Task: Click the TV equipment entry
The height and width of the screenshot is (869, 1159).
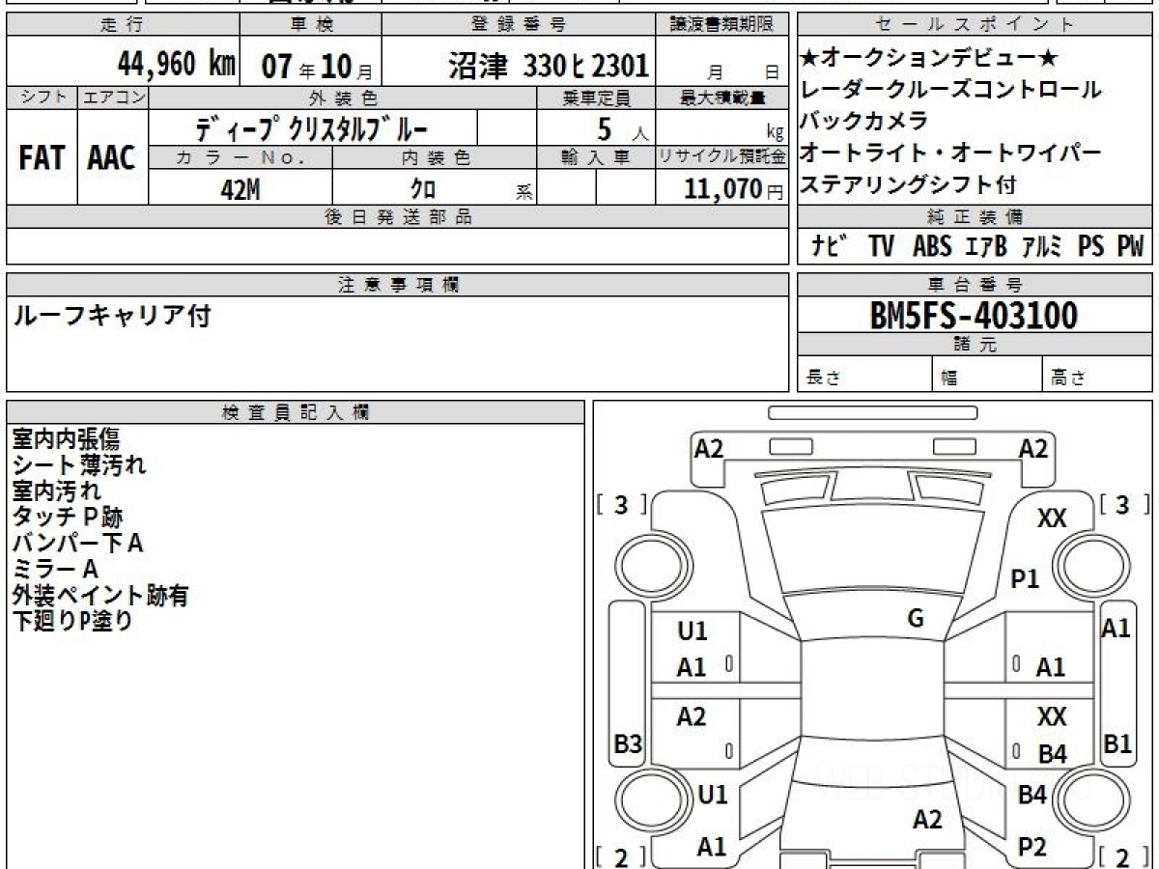Action: click(x=881, y=246)
